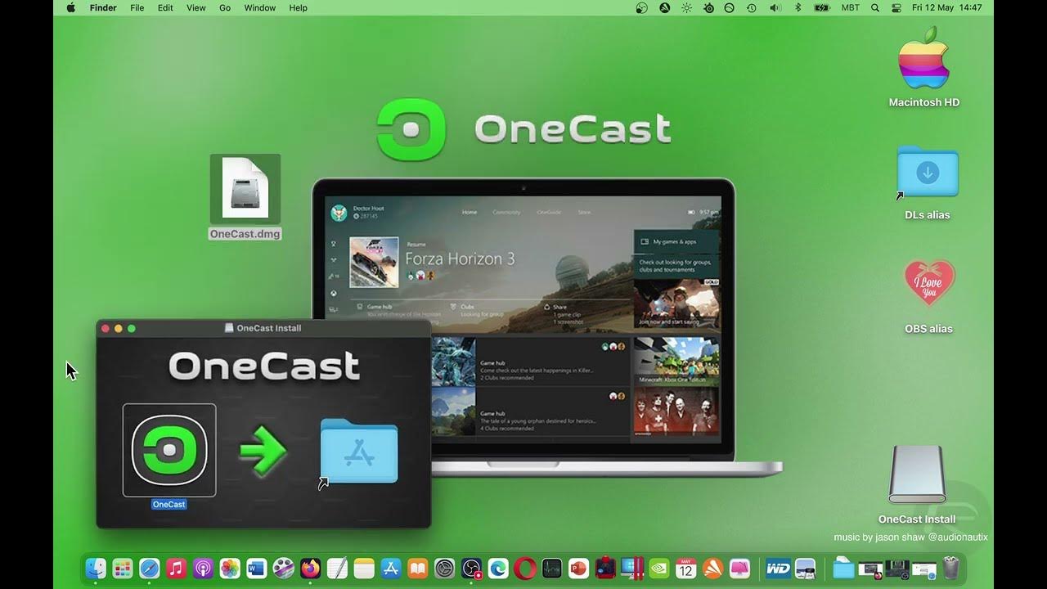Select the OneCast Install mounted volume
The width and height of the screenshot is (1047, 589).
pyautogui.click(x=917, y=474)
